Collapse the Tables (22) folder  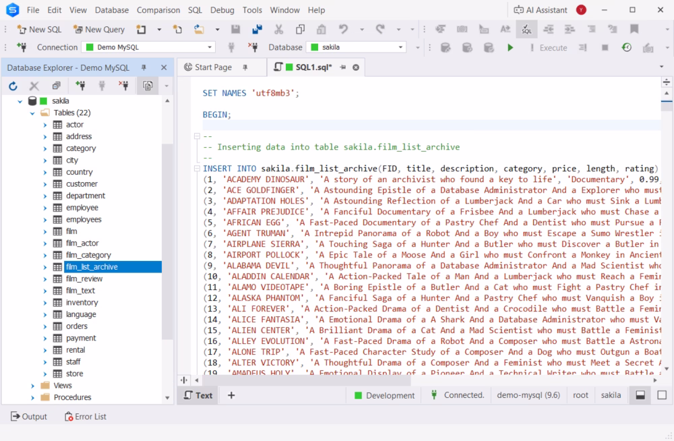tap(32, 113)
